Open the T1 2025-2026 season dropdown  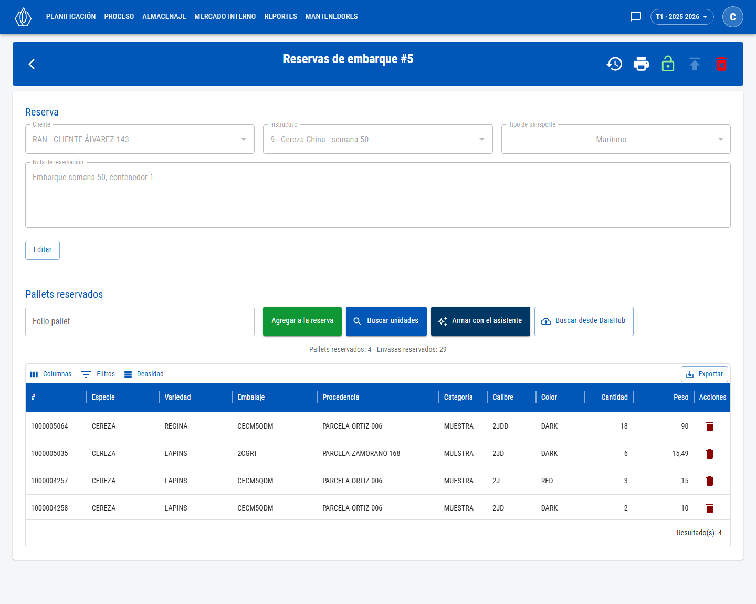point(682,17)
